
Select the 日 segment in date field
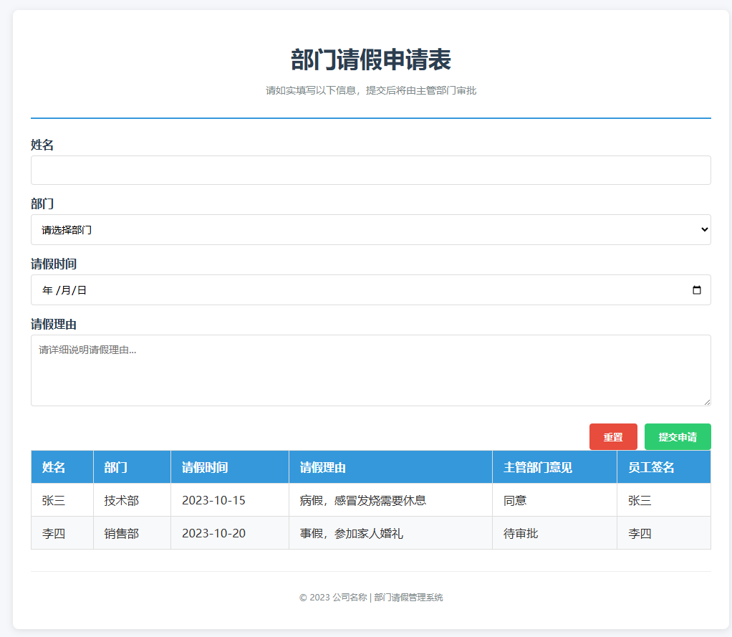(82, 290)
